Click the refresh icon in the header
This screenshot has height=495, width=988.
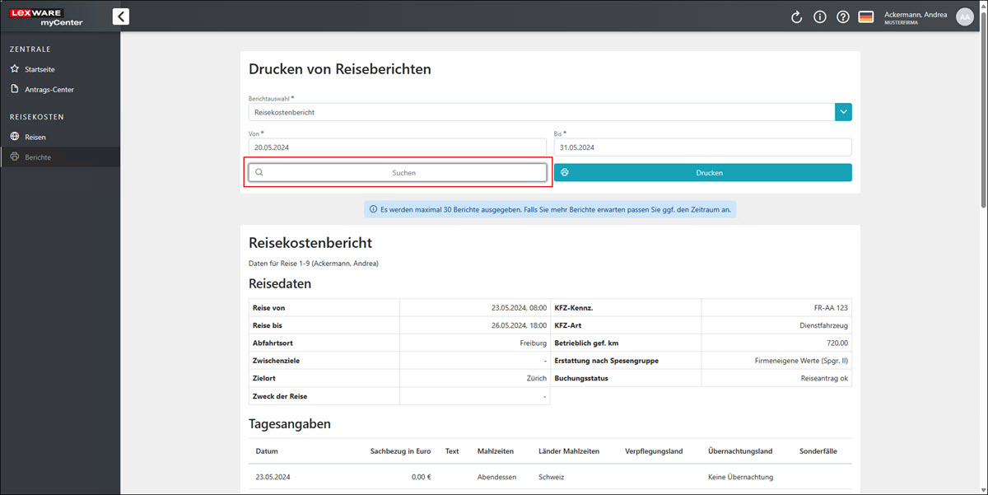[796, 16]
